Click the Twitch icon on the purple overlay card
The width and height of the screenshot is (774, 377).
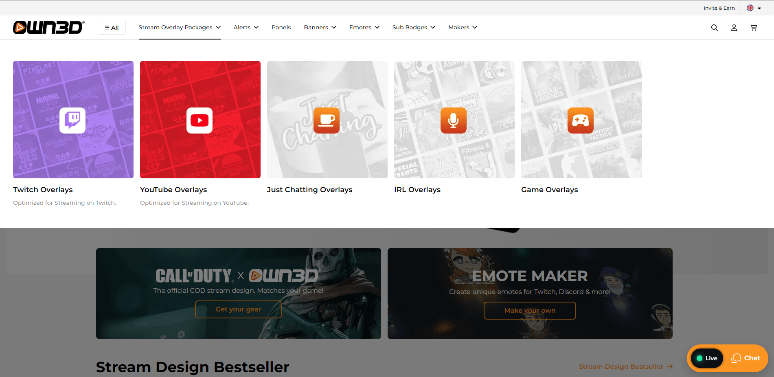[x=73, y=120]
